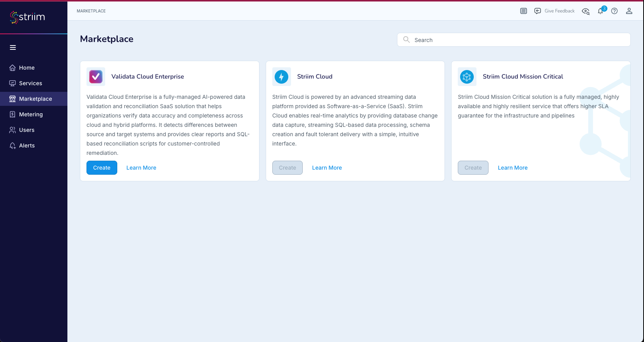Go to Home in sidebar
Viewport: 644px width, 342px height.
tap(34, 68)
